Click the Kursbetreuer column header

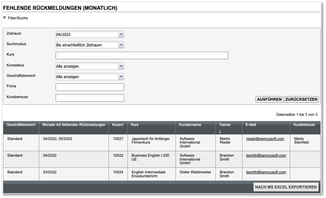tap(304, 125)
